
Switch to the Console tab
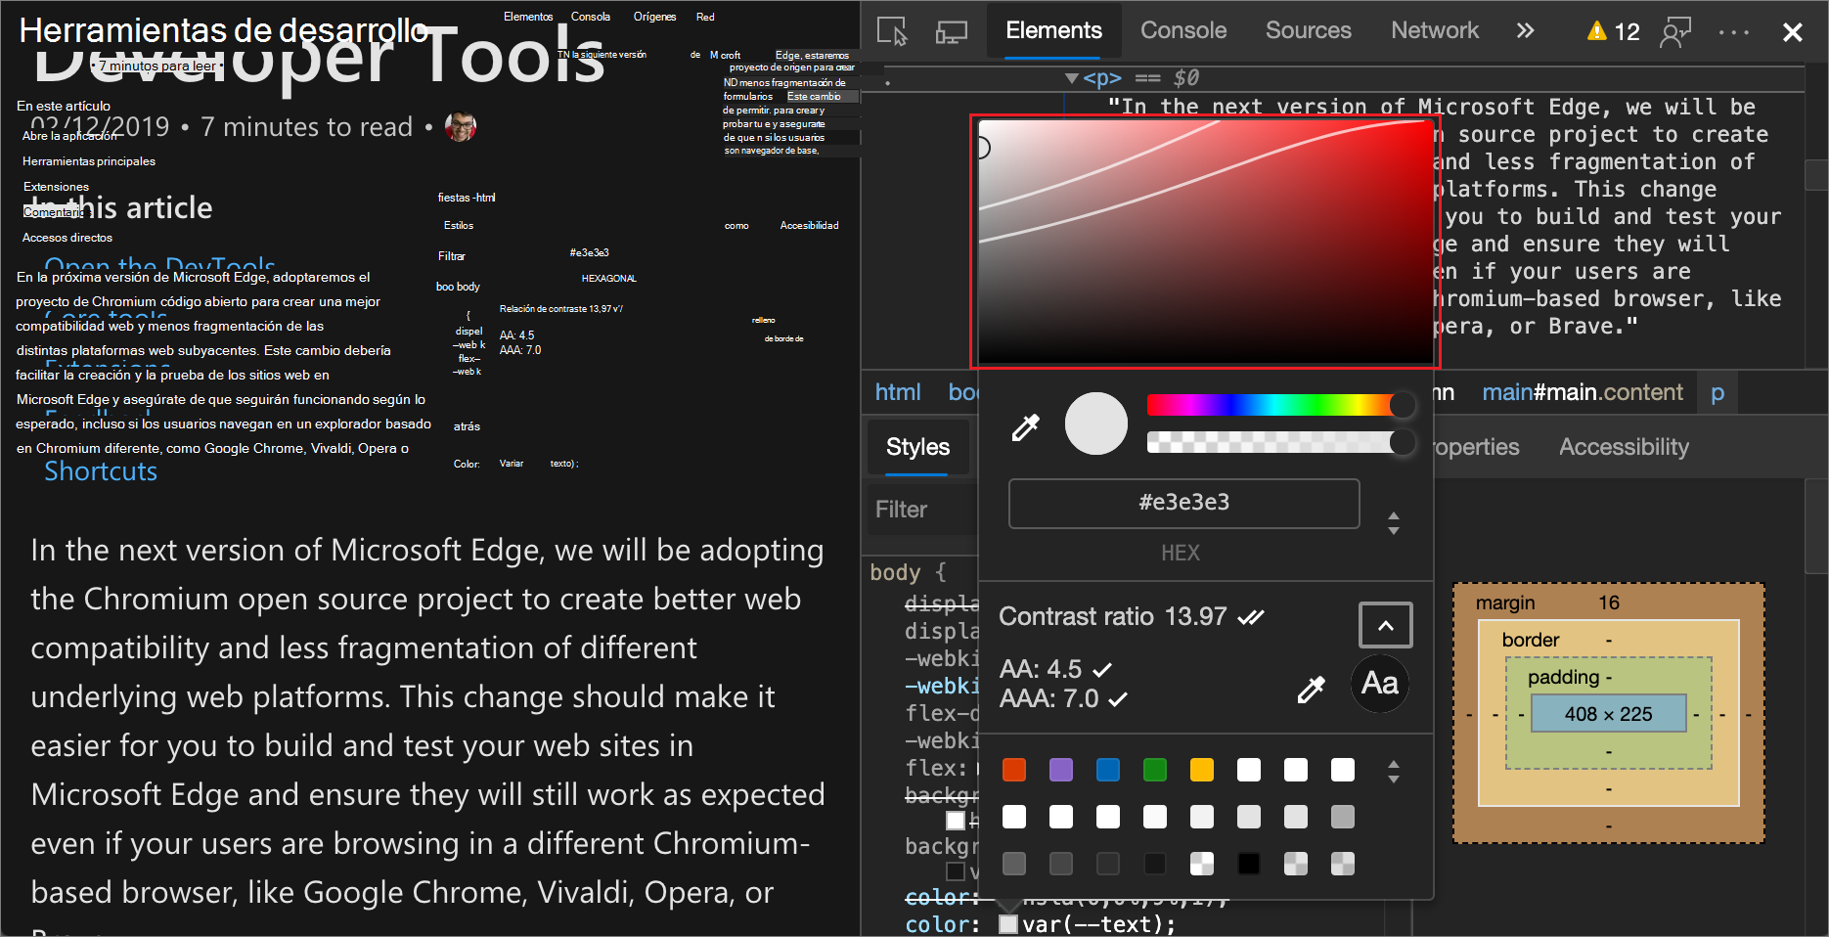pyautogui.click(x=1183, y=30)
